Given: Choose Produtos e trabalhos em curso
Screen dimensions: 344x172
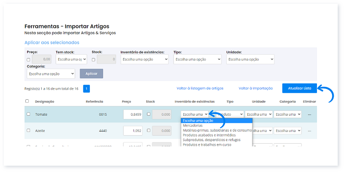Looking at the screenshot, I should [x=217, y=144].
